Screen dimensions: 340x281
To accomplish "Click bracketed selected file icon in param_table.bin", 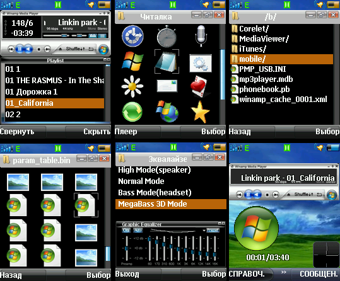I will (86, 205).
